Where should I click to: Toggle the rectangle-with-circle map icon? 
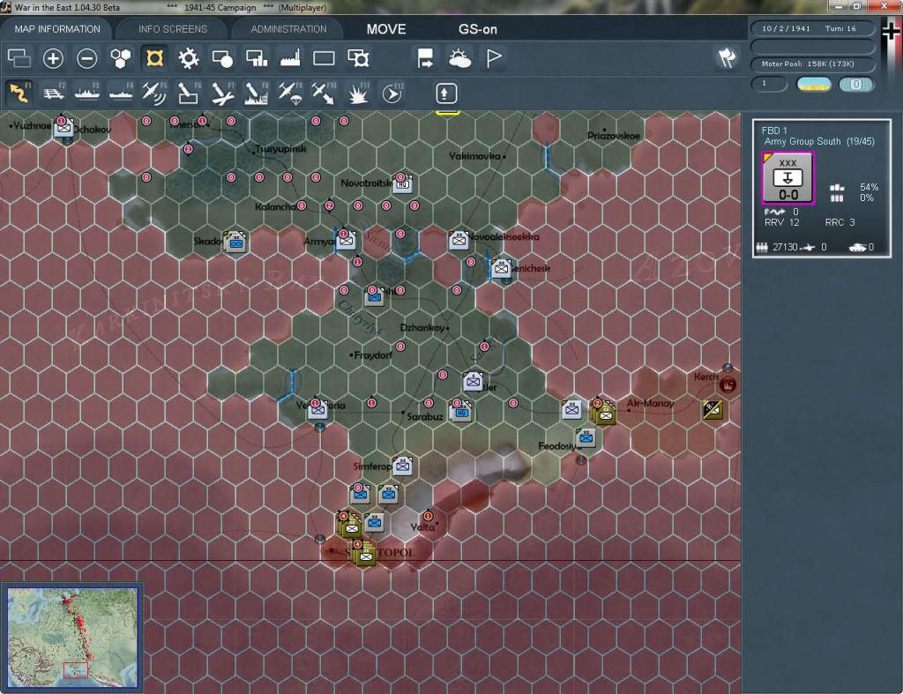[x=222, y=58]
